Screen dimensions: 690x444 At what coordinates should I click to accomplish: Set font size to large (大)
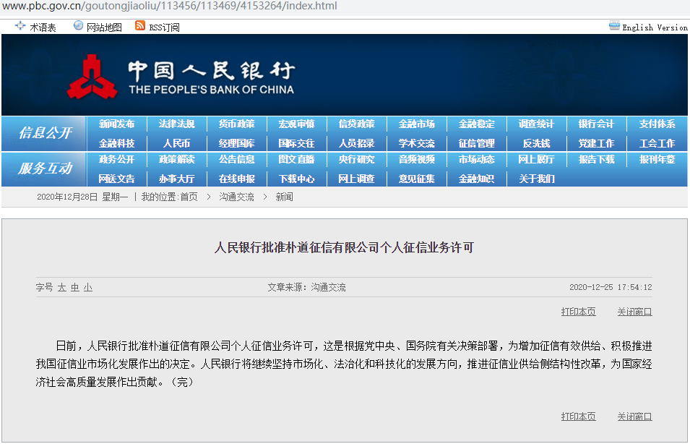coord(62,288)
